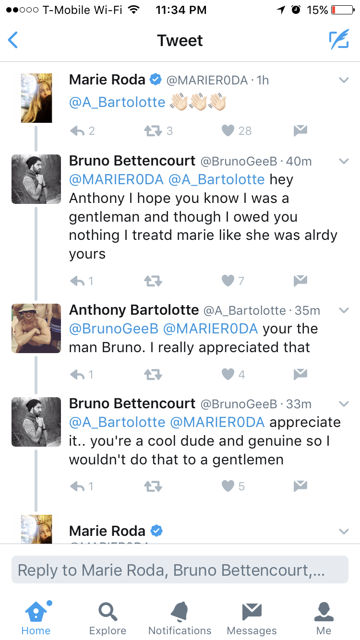
Task: Open the Notifications tab
Action: 180,619
